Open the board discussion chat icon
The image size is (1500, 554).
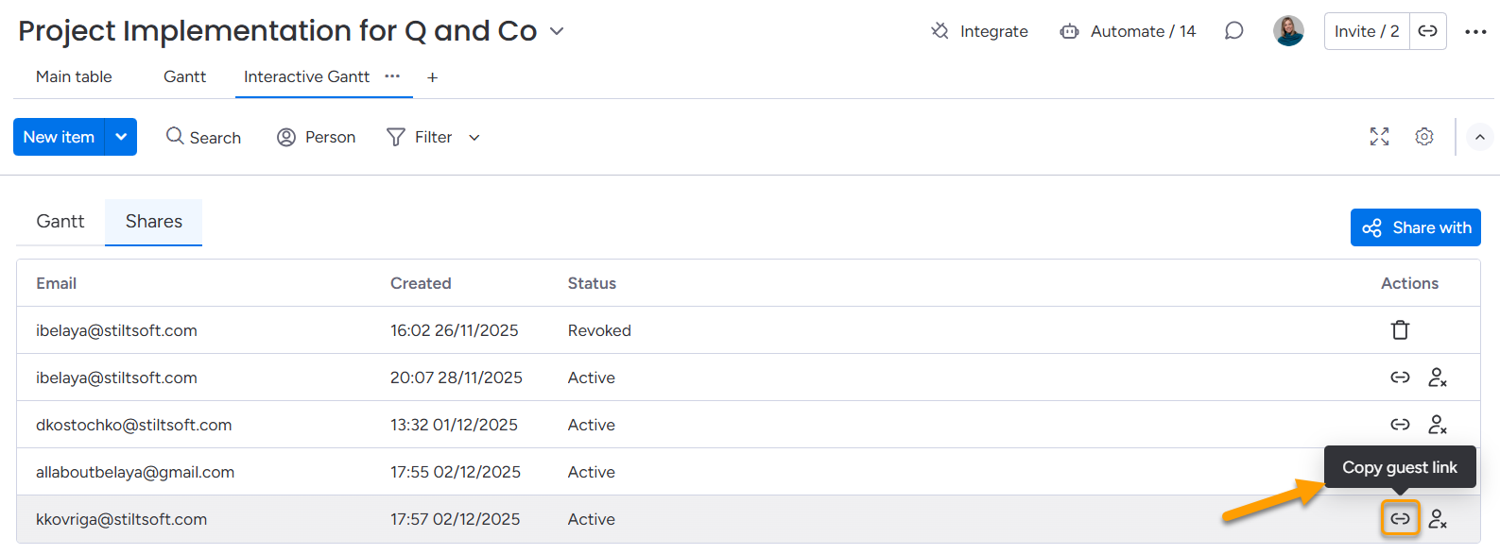pyautogui.click(x=1233, y=31)
